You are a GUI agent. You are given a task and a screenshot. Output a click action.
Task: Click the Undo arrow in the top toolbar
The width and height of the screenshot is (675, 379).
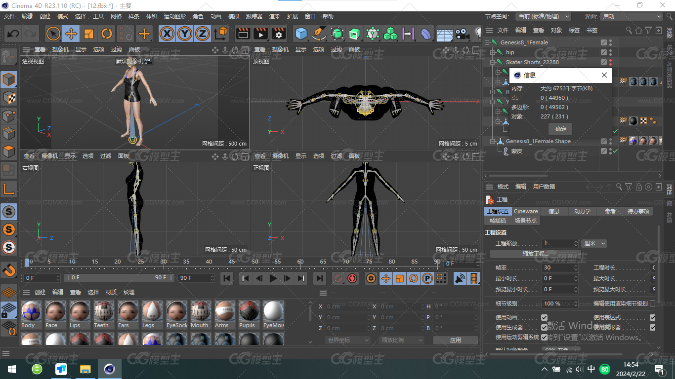pos(13,34)
